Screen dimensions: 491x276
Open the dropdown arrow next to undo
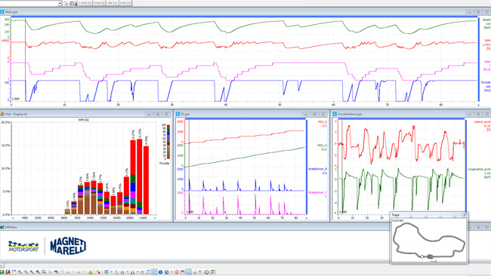pos(73,272)
